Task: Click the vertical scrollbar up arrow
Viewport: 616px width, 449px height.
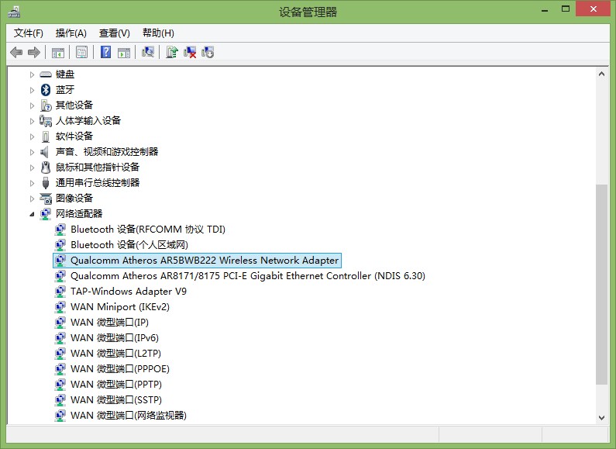Action: (x=601, y=74)
